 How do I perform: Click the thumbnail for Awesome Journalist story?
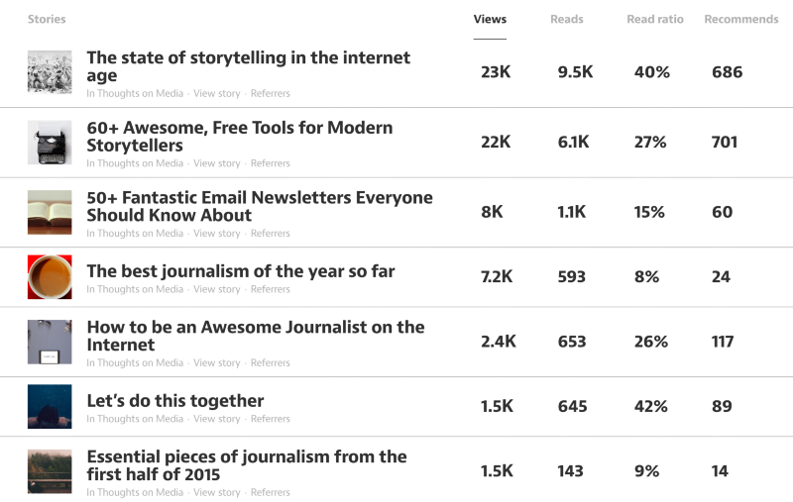[49, 342]
